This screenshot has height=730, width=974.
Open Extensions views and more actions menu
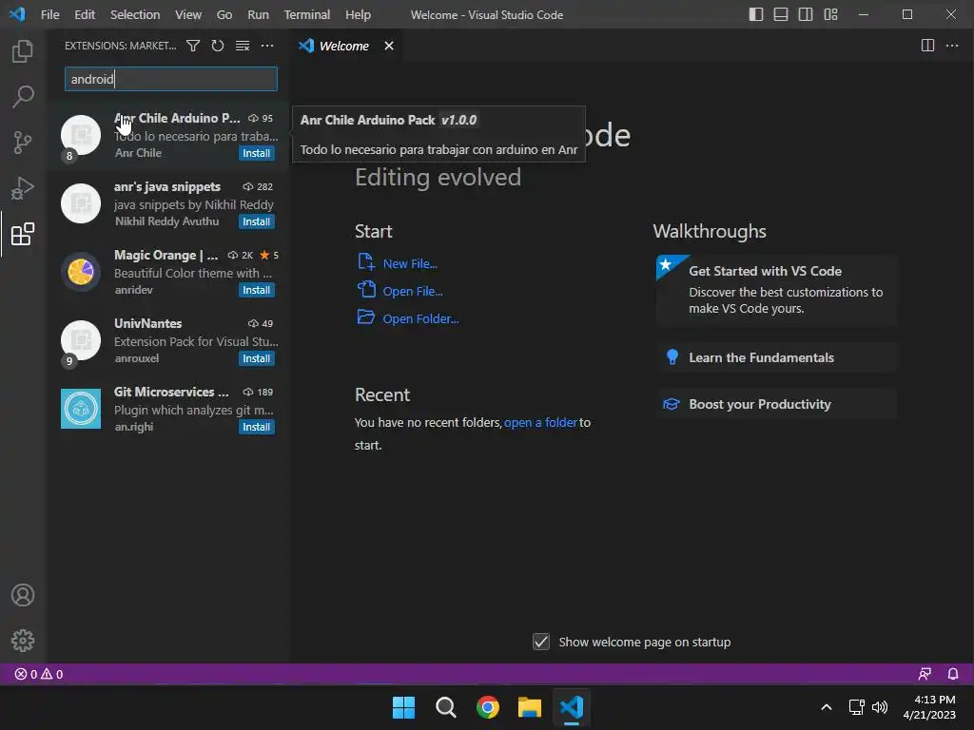coord(267,46)
